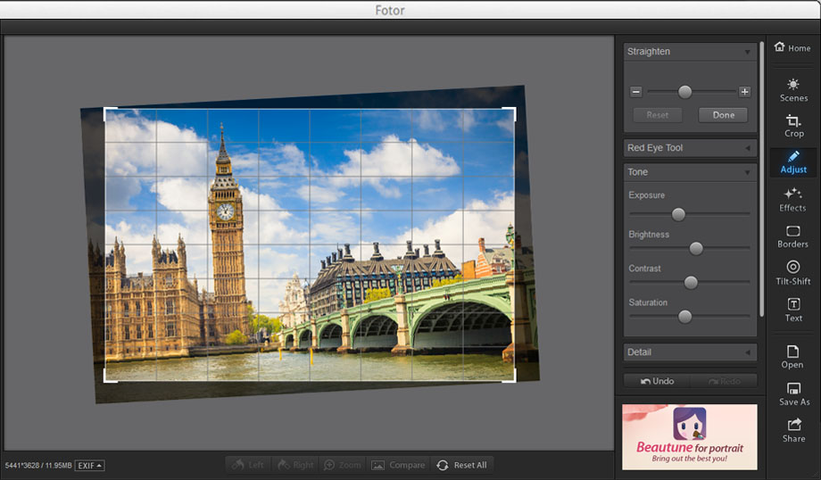
Task: Open the Beautune for portrait ad
Action: (x=690, y=437)
